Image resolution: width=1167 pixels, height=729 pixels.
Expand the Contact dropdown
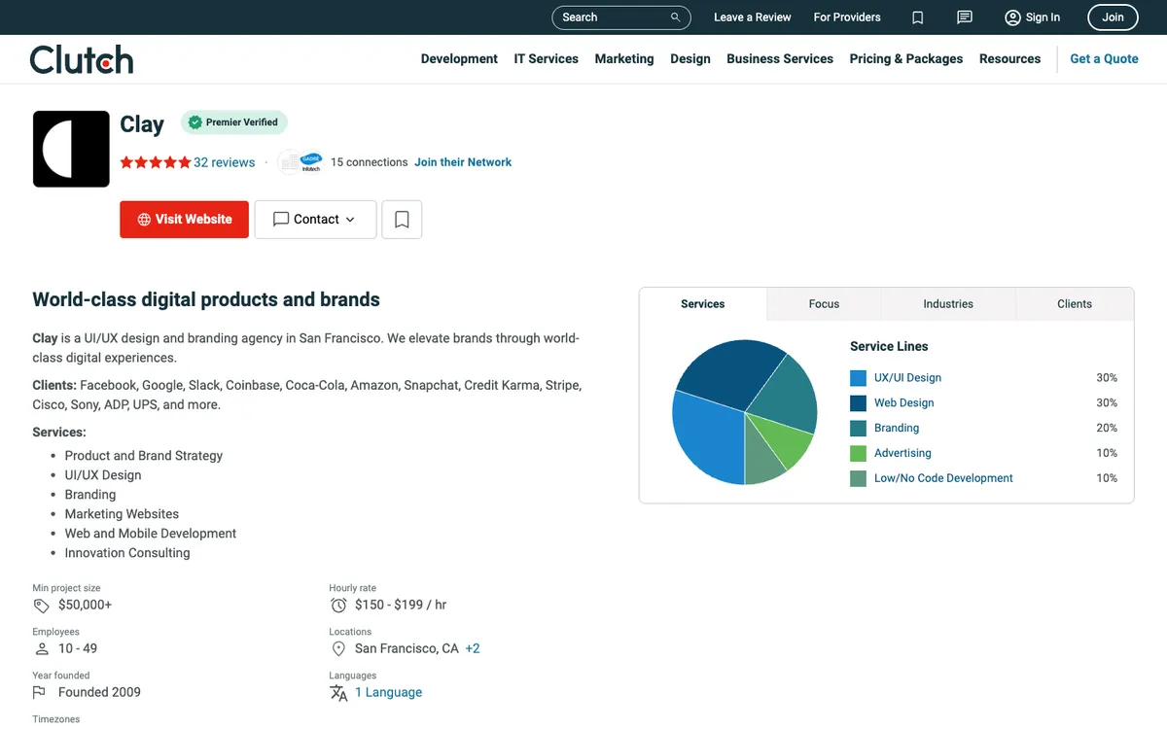(315, 220)
